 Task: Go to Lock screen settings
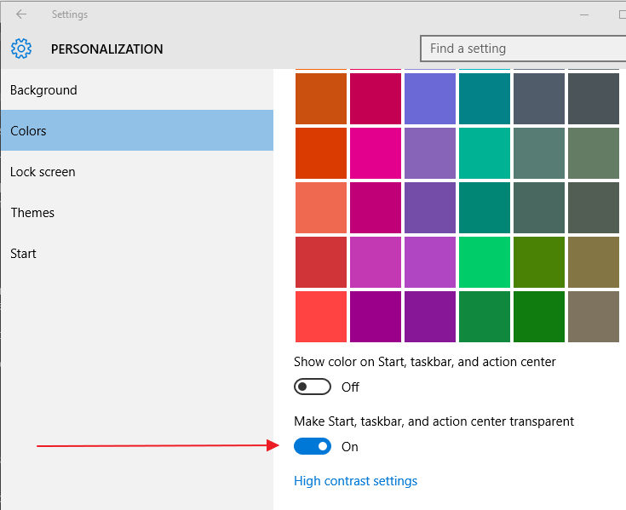click(43, 172)
